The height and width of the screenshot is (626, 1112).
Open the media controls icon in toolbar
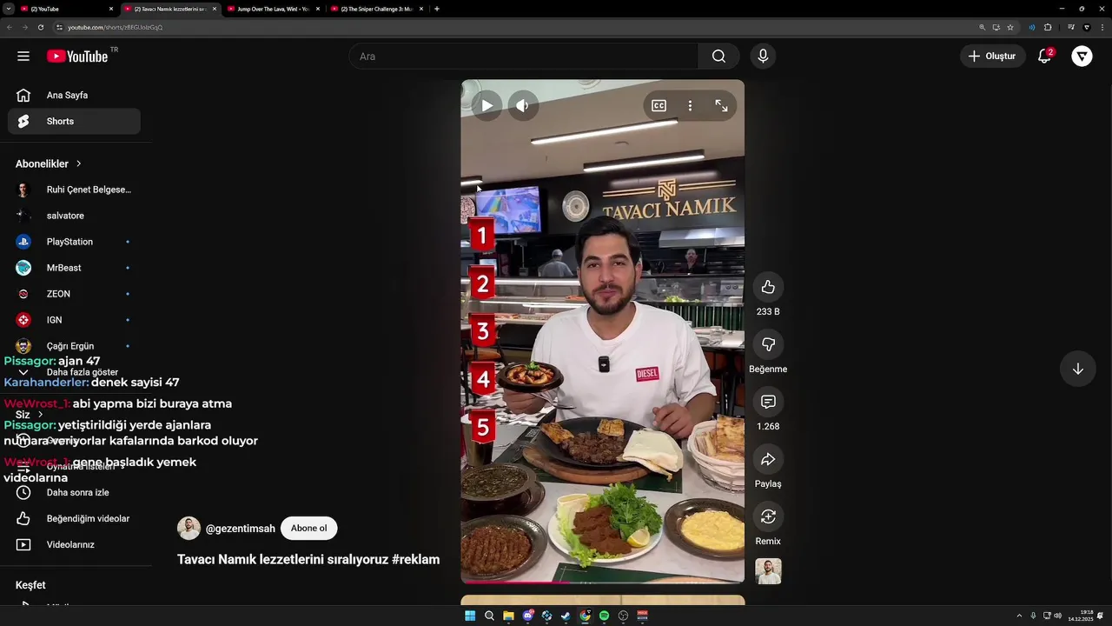[x=1071, y=27]
